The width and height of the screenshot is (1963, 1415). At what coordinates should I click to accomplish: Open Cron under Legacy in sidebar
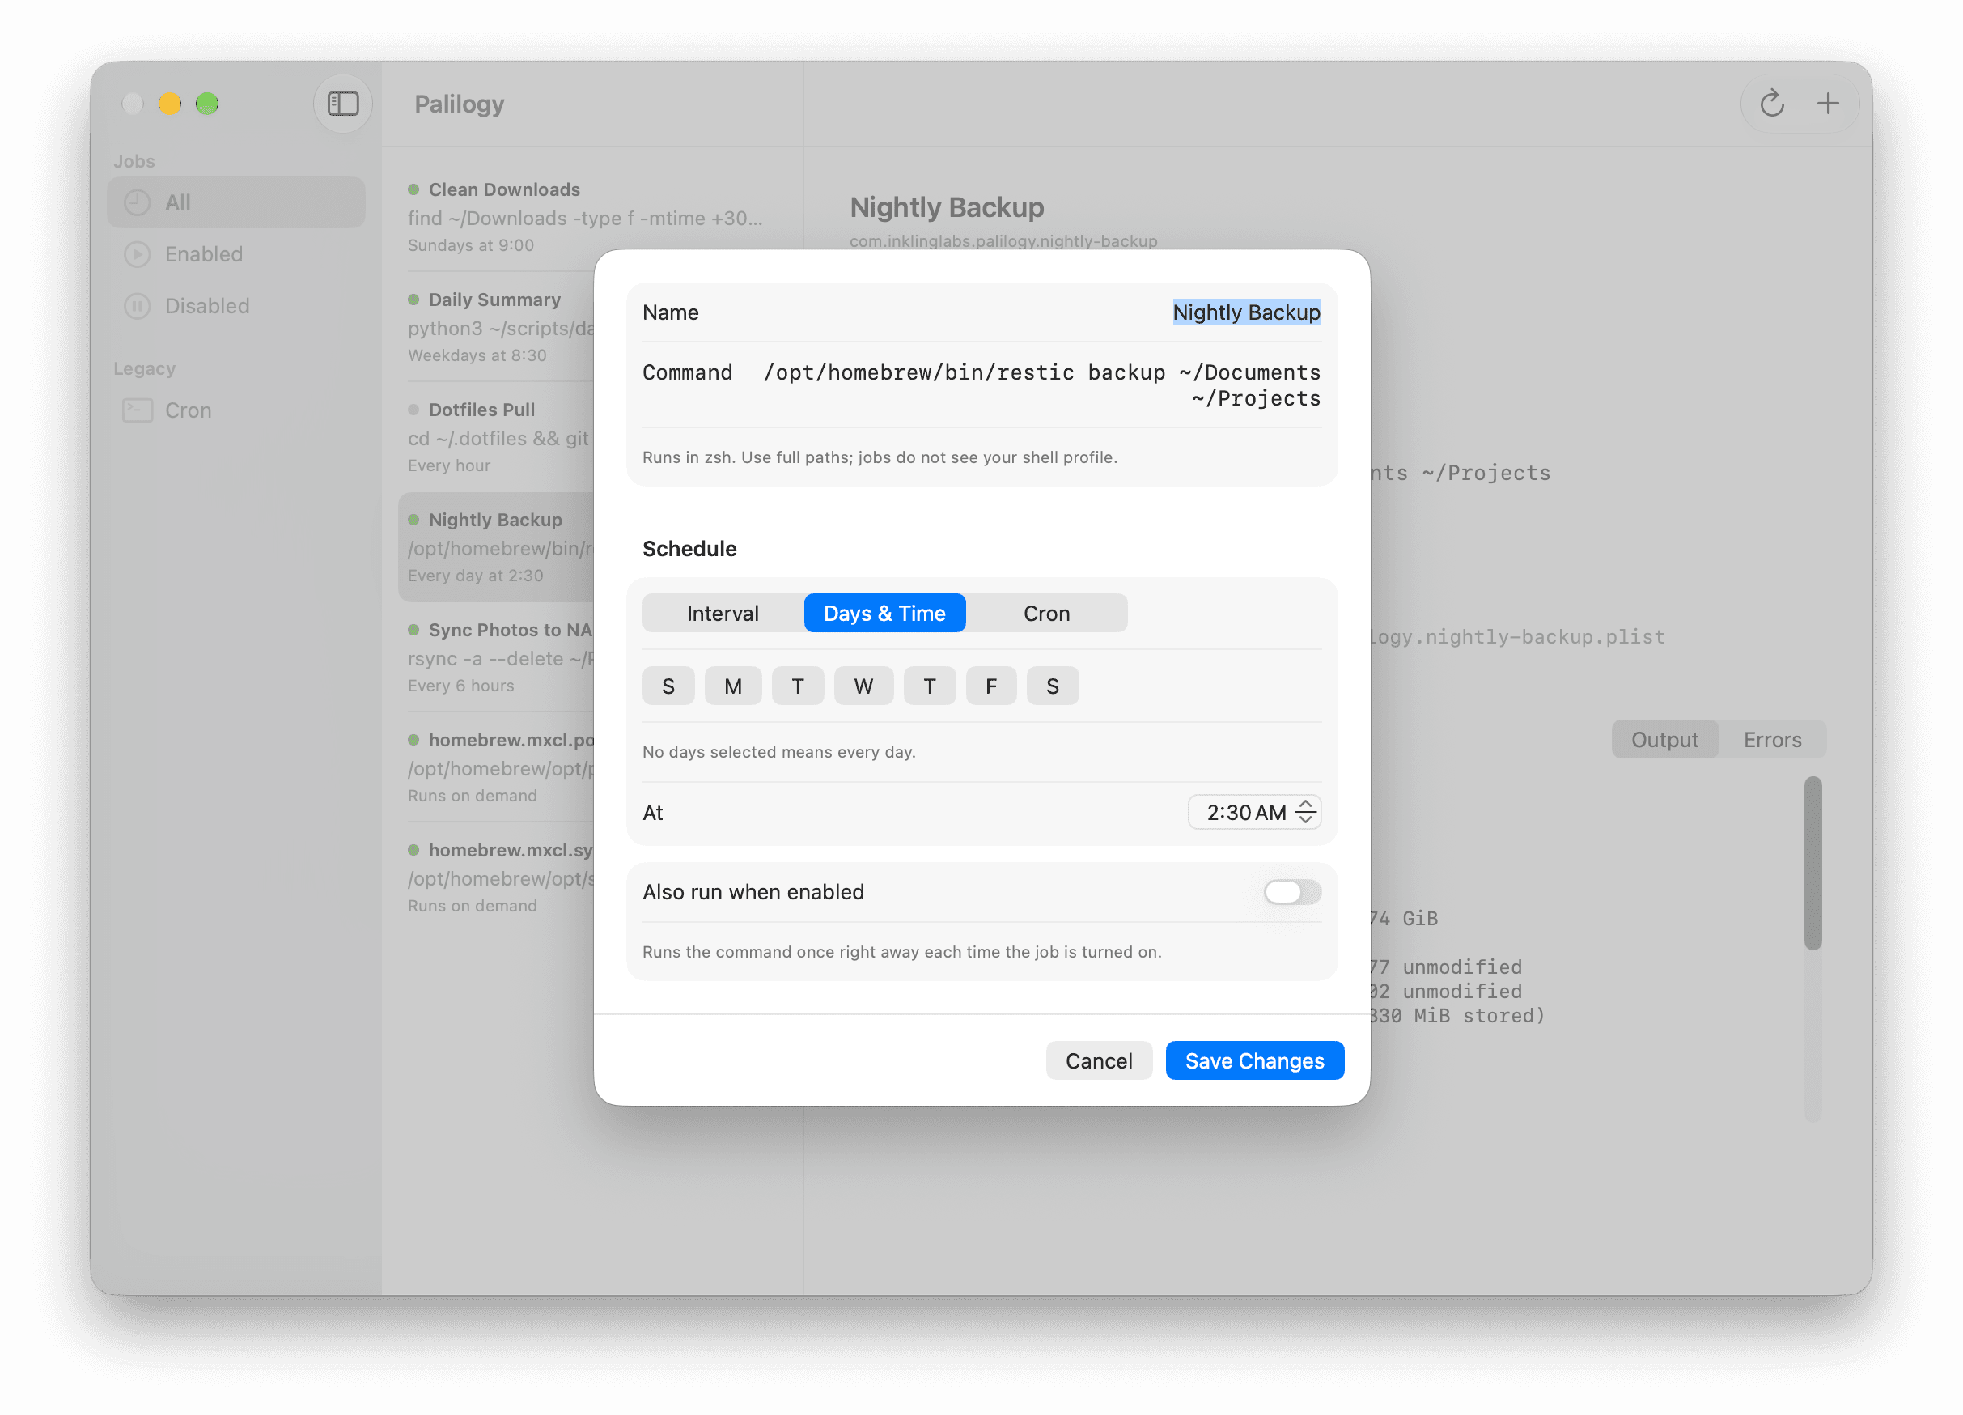[236, 410]
